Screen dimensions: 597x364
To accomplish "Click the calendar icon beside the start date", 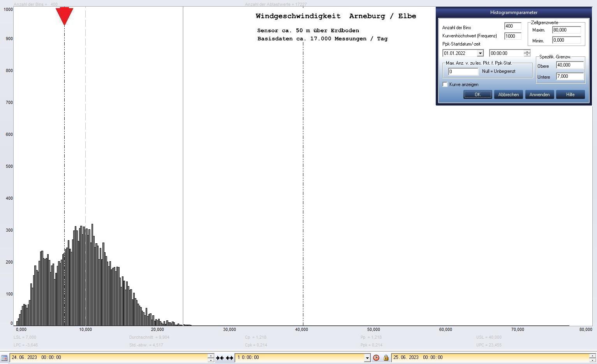I will tap(4, 358).
